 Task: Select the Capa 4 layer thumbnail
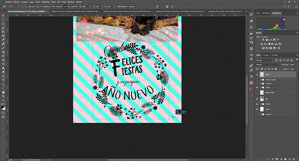tap(262, 109)
